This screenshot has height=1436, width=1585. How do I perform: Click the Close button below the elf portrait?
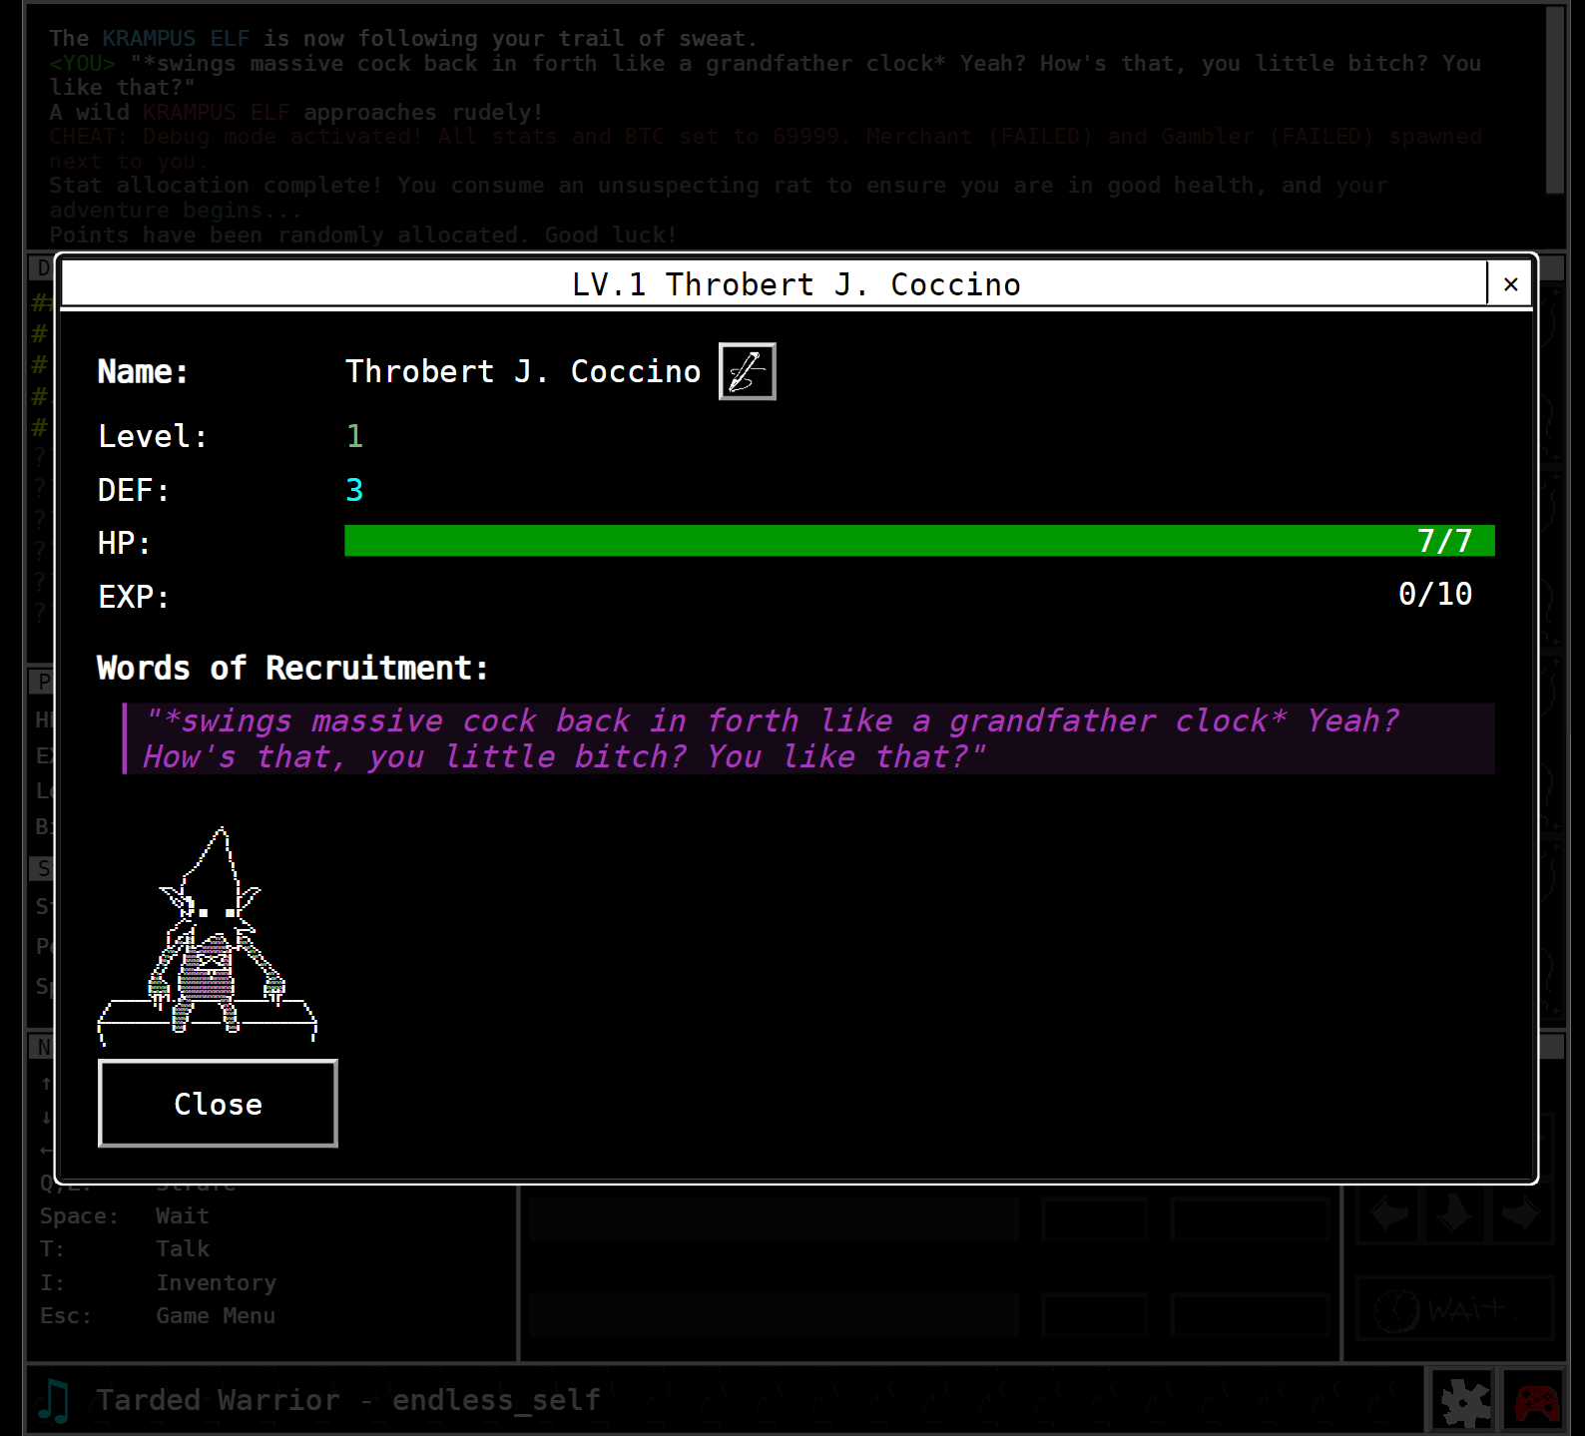(218, 1104)
